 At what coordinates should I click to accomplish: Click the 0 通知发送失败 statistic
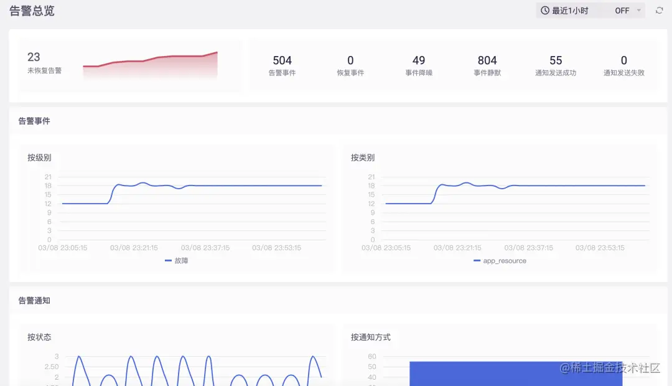point(623,65)
